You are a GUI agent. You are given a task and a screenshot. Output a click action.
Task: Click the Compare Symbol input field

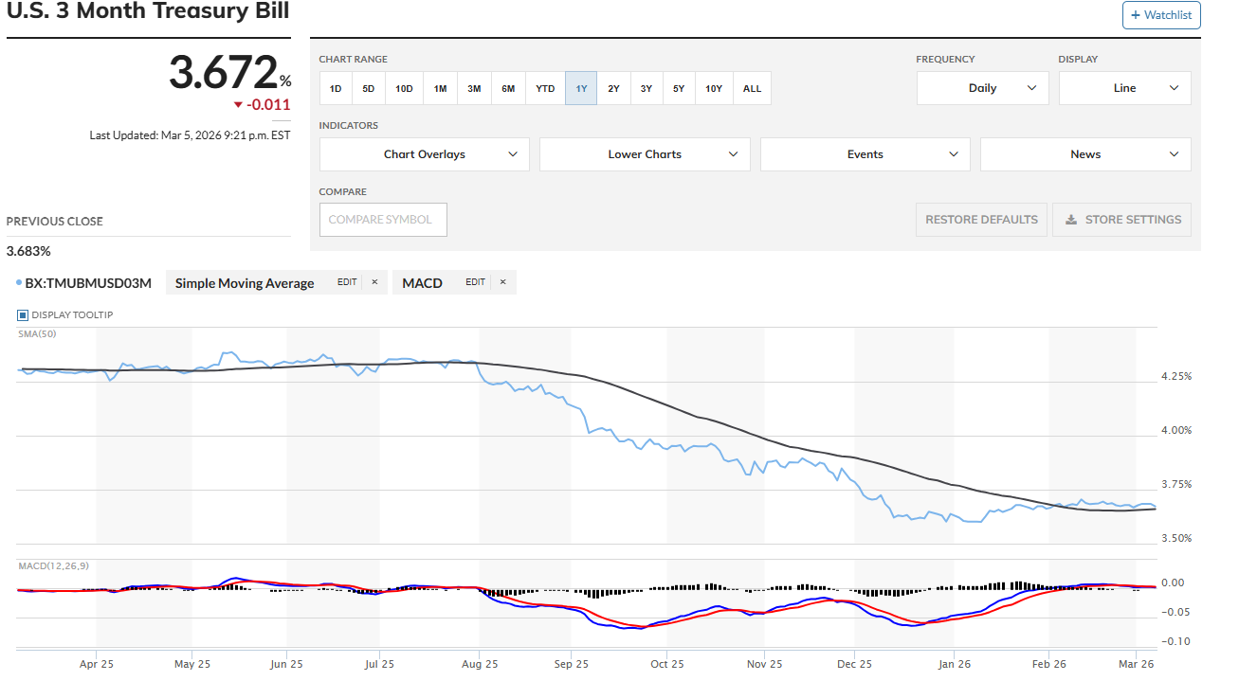click(x=383, y=220)
